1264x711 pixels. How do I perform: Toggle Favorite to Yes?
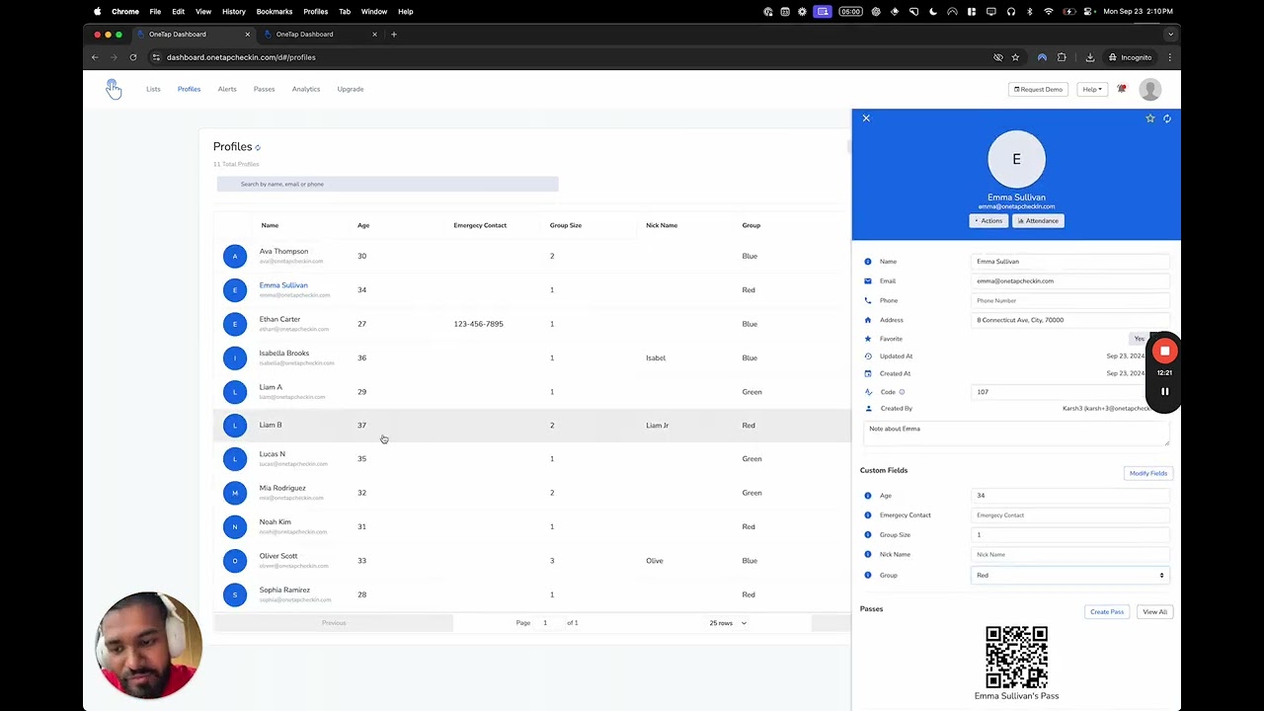1139,339
